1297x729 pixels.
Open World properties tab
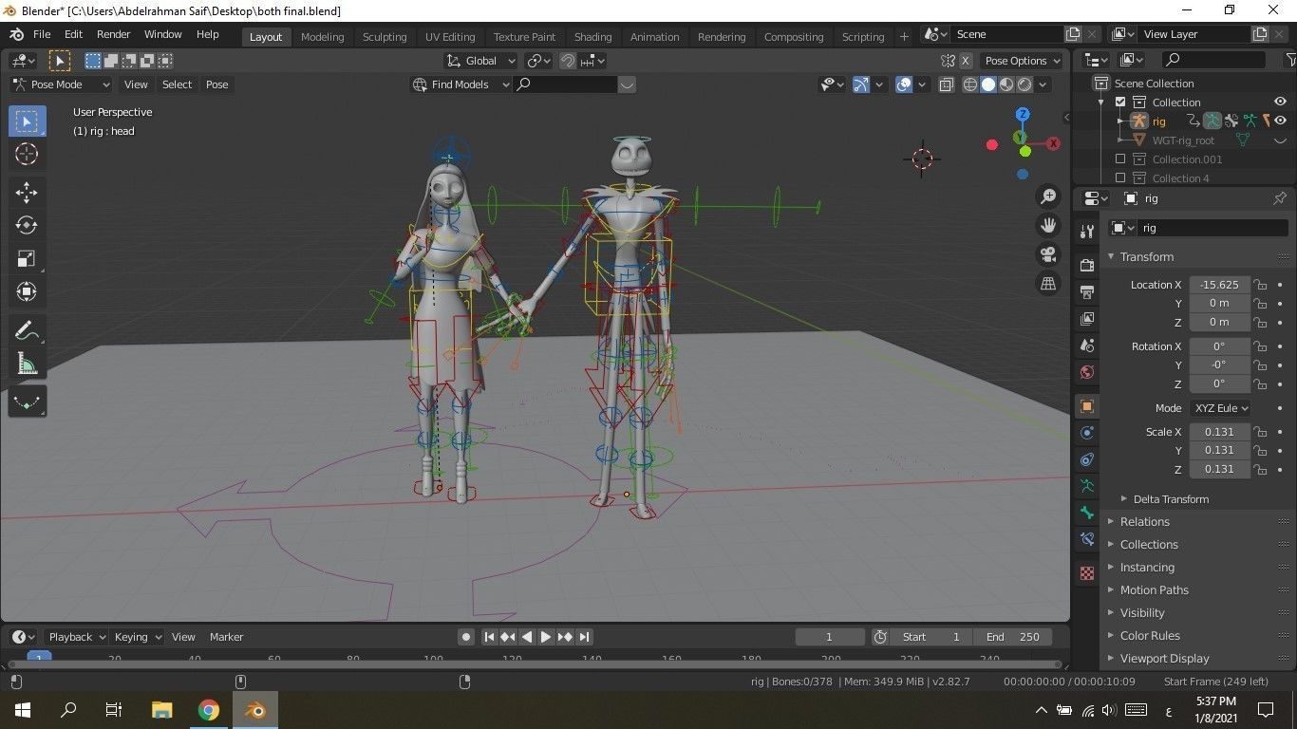pyautogui.click(x=1087, y=372)
